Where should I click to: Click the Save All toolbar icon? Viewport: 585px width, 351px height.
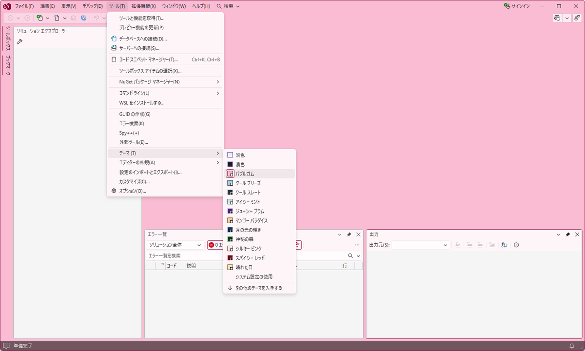pos(84,18)
